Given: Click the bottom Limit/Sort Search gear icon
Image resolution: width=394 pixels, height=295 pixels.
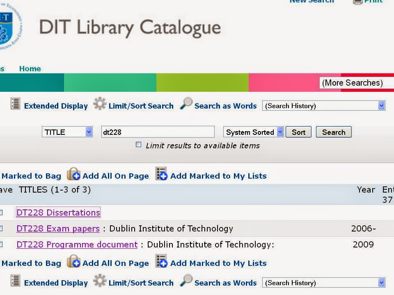Looking at the screenshot, I should (x=100, y=281).
